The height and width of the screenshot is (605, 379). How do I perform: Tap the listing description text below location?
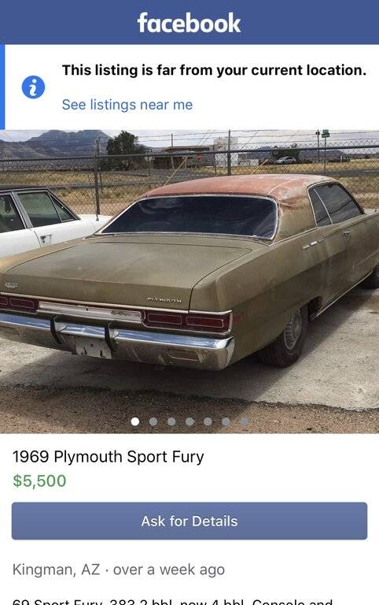172,601
